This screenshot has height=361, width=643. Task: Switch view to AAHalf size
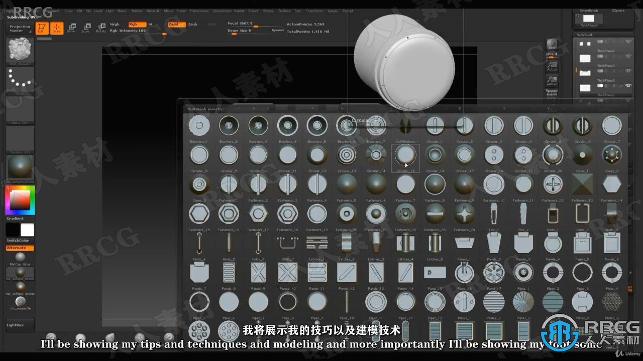552,81
